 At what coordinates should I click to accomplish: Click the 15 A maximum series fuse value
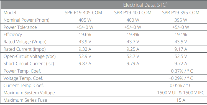click(x=181, y=100)
